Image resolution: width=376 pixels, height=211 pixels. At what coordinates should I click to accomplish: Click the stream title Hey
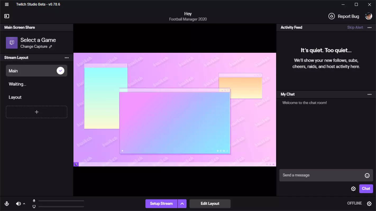click(x=188, y=14)
